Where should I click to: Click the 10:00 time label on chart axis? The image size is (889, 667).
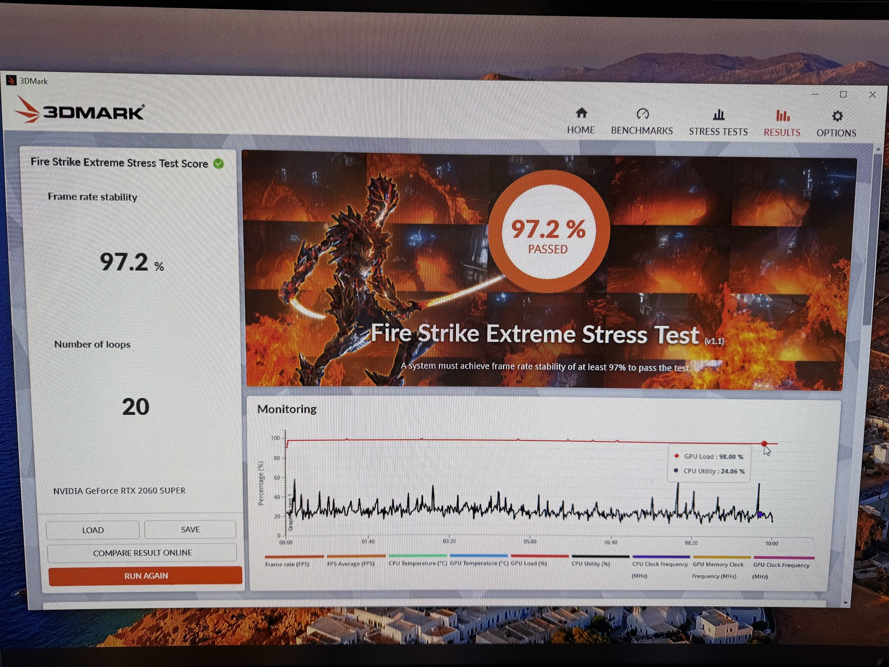[x=771, y=544]
